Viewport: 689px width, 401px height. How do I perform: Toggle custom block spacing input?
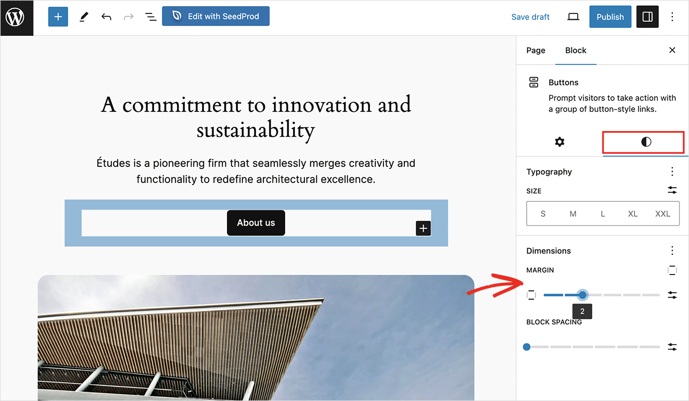tap(672, 347)
